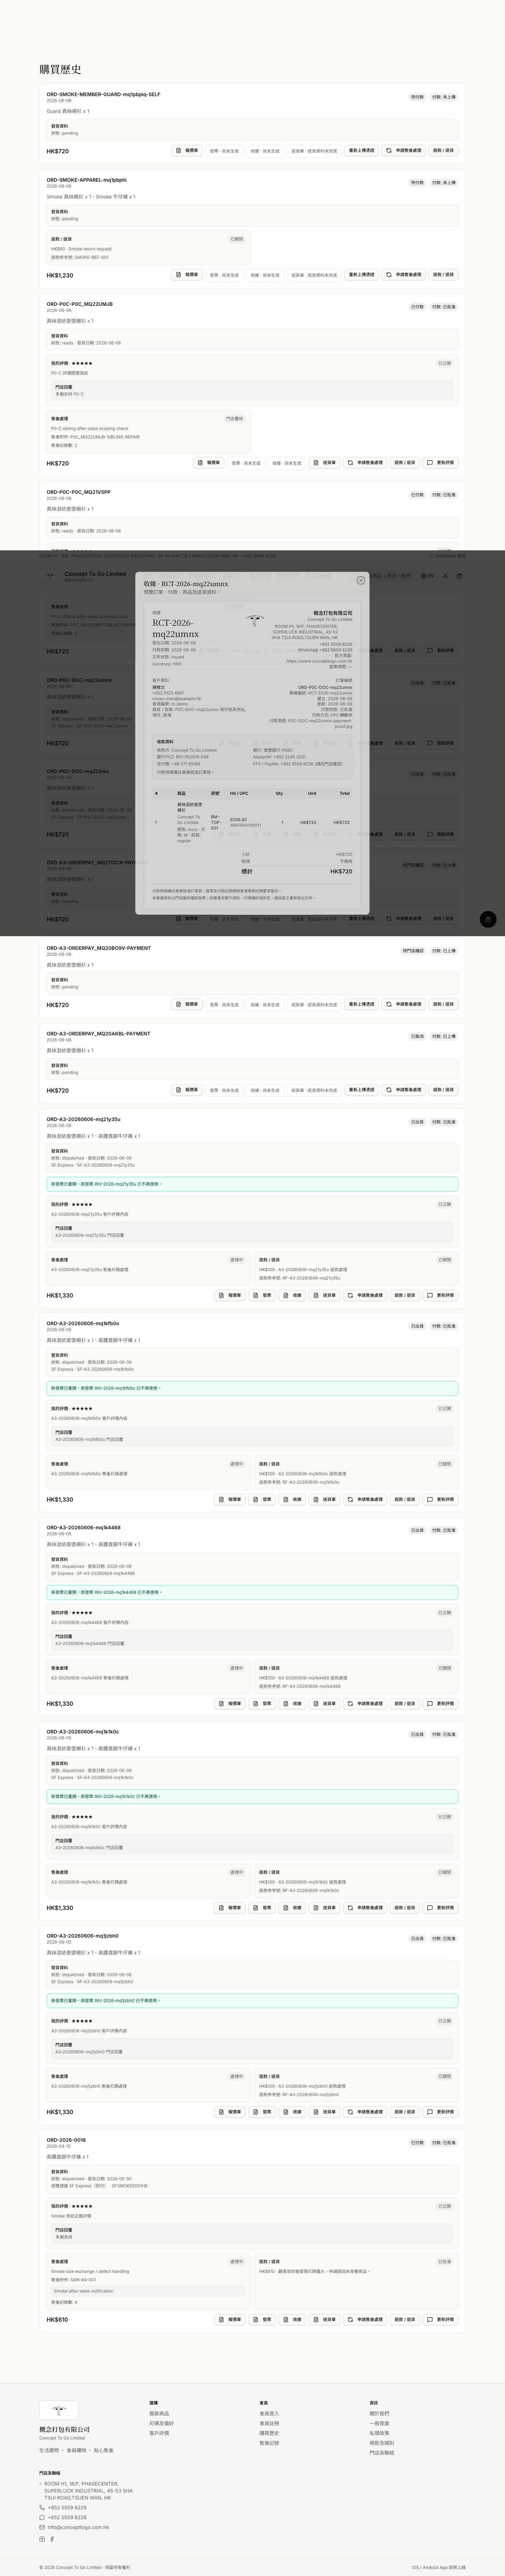Open 售後記錄 link in footer
The width and height of the screenshot is (505, 2576).
[x=269, y=2443]
